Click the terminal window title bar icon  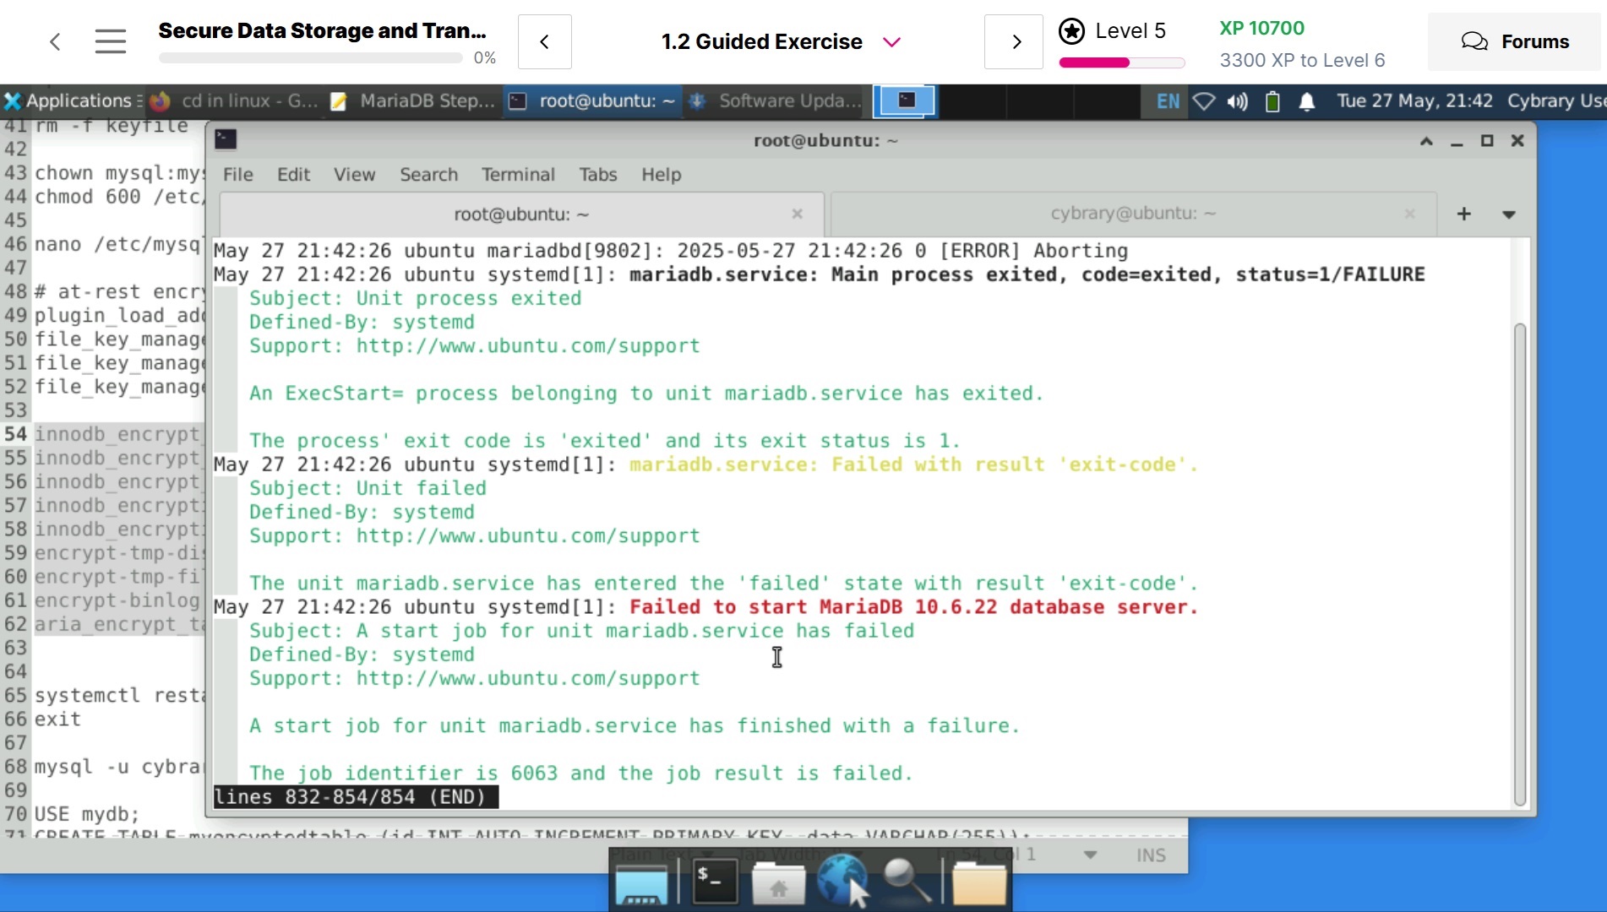pos(226,139)
